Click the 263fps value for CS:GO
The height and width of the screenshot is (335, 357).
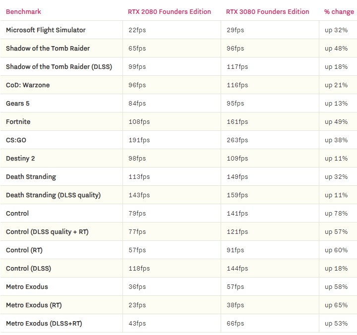(237, 140)
